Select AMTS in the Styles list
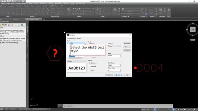This screenshot has height=111, width=198. click(x=76, y=43)
